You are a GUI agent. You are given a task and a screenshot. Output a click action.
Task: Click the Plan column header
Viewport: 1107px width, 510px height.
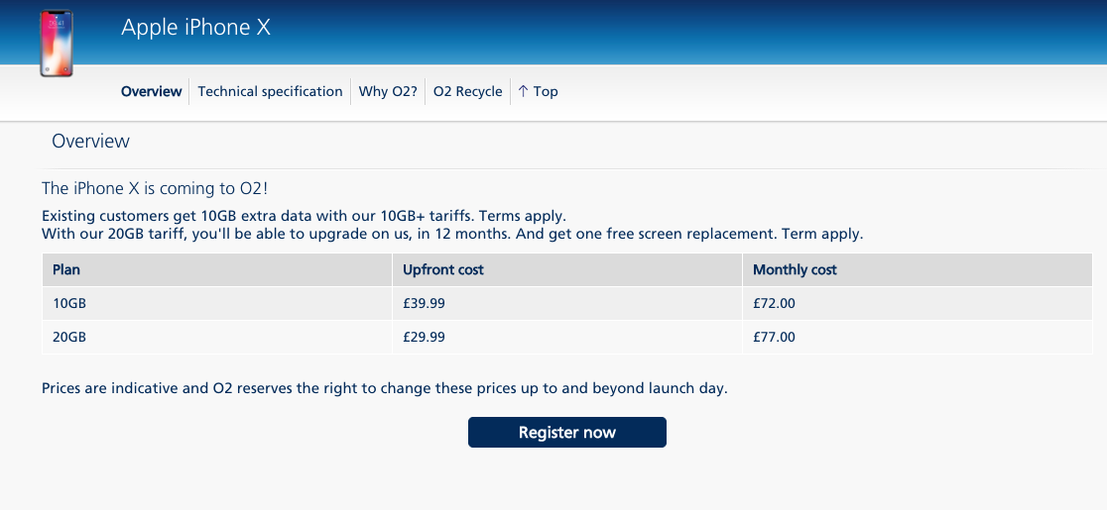[x=66, y=269]
